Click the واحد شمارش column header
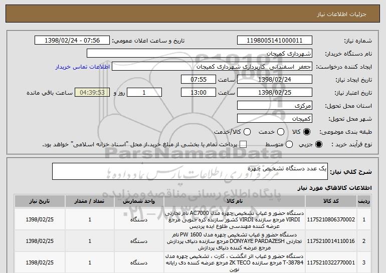Screen dimensions: 386x273 139,201
